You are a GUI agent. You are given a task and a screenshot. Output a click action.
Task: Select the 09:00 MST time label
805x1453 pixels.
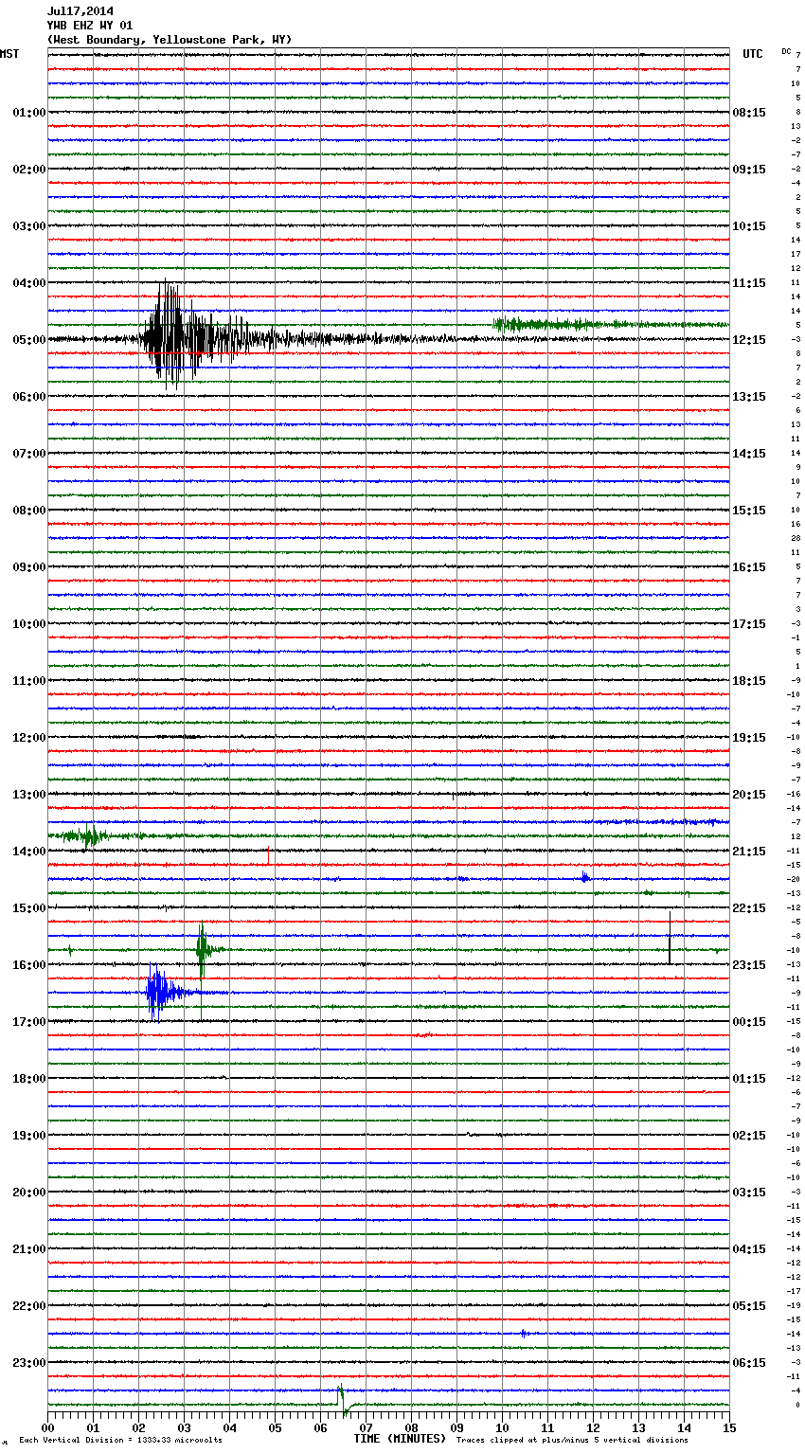point(28,567)
